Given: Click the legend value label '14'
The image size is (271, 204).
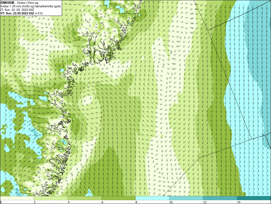Looking at the screenshot, I should coord(239,202).
